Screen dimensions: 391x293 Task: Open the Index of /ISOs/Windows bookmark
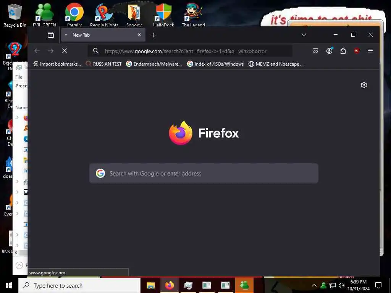coord(215,64)
